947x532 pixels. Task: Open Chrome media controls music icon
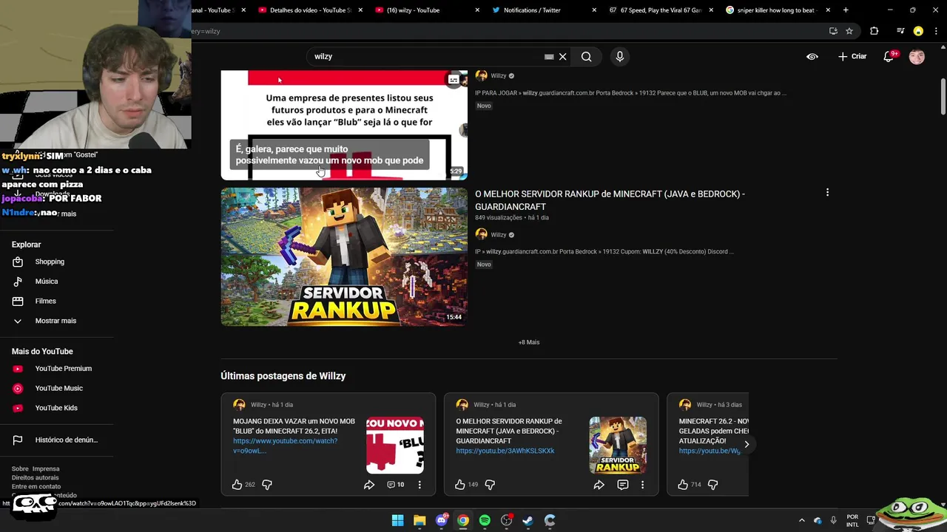click(x=900, y=31)
